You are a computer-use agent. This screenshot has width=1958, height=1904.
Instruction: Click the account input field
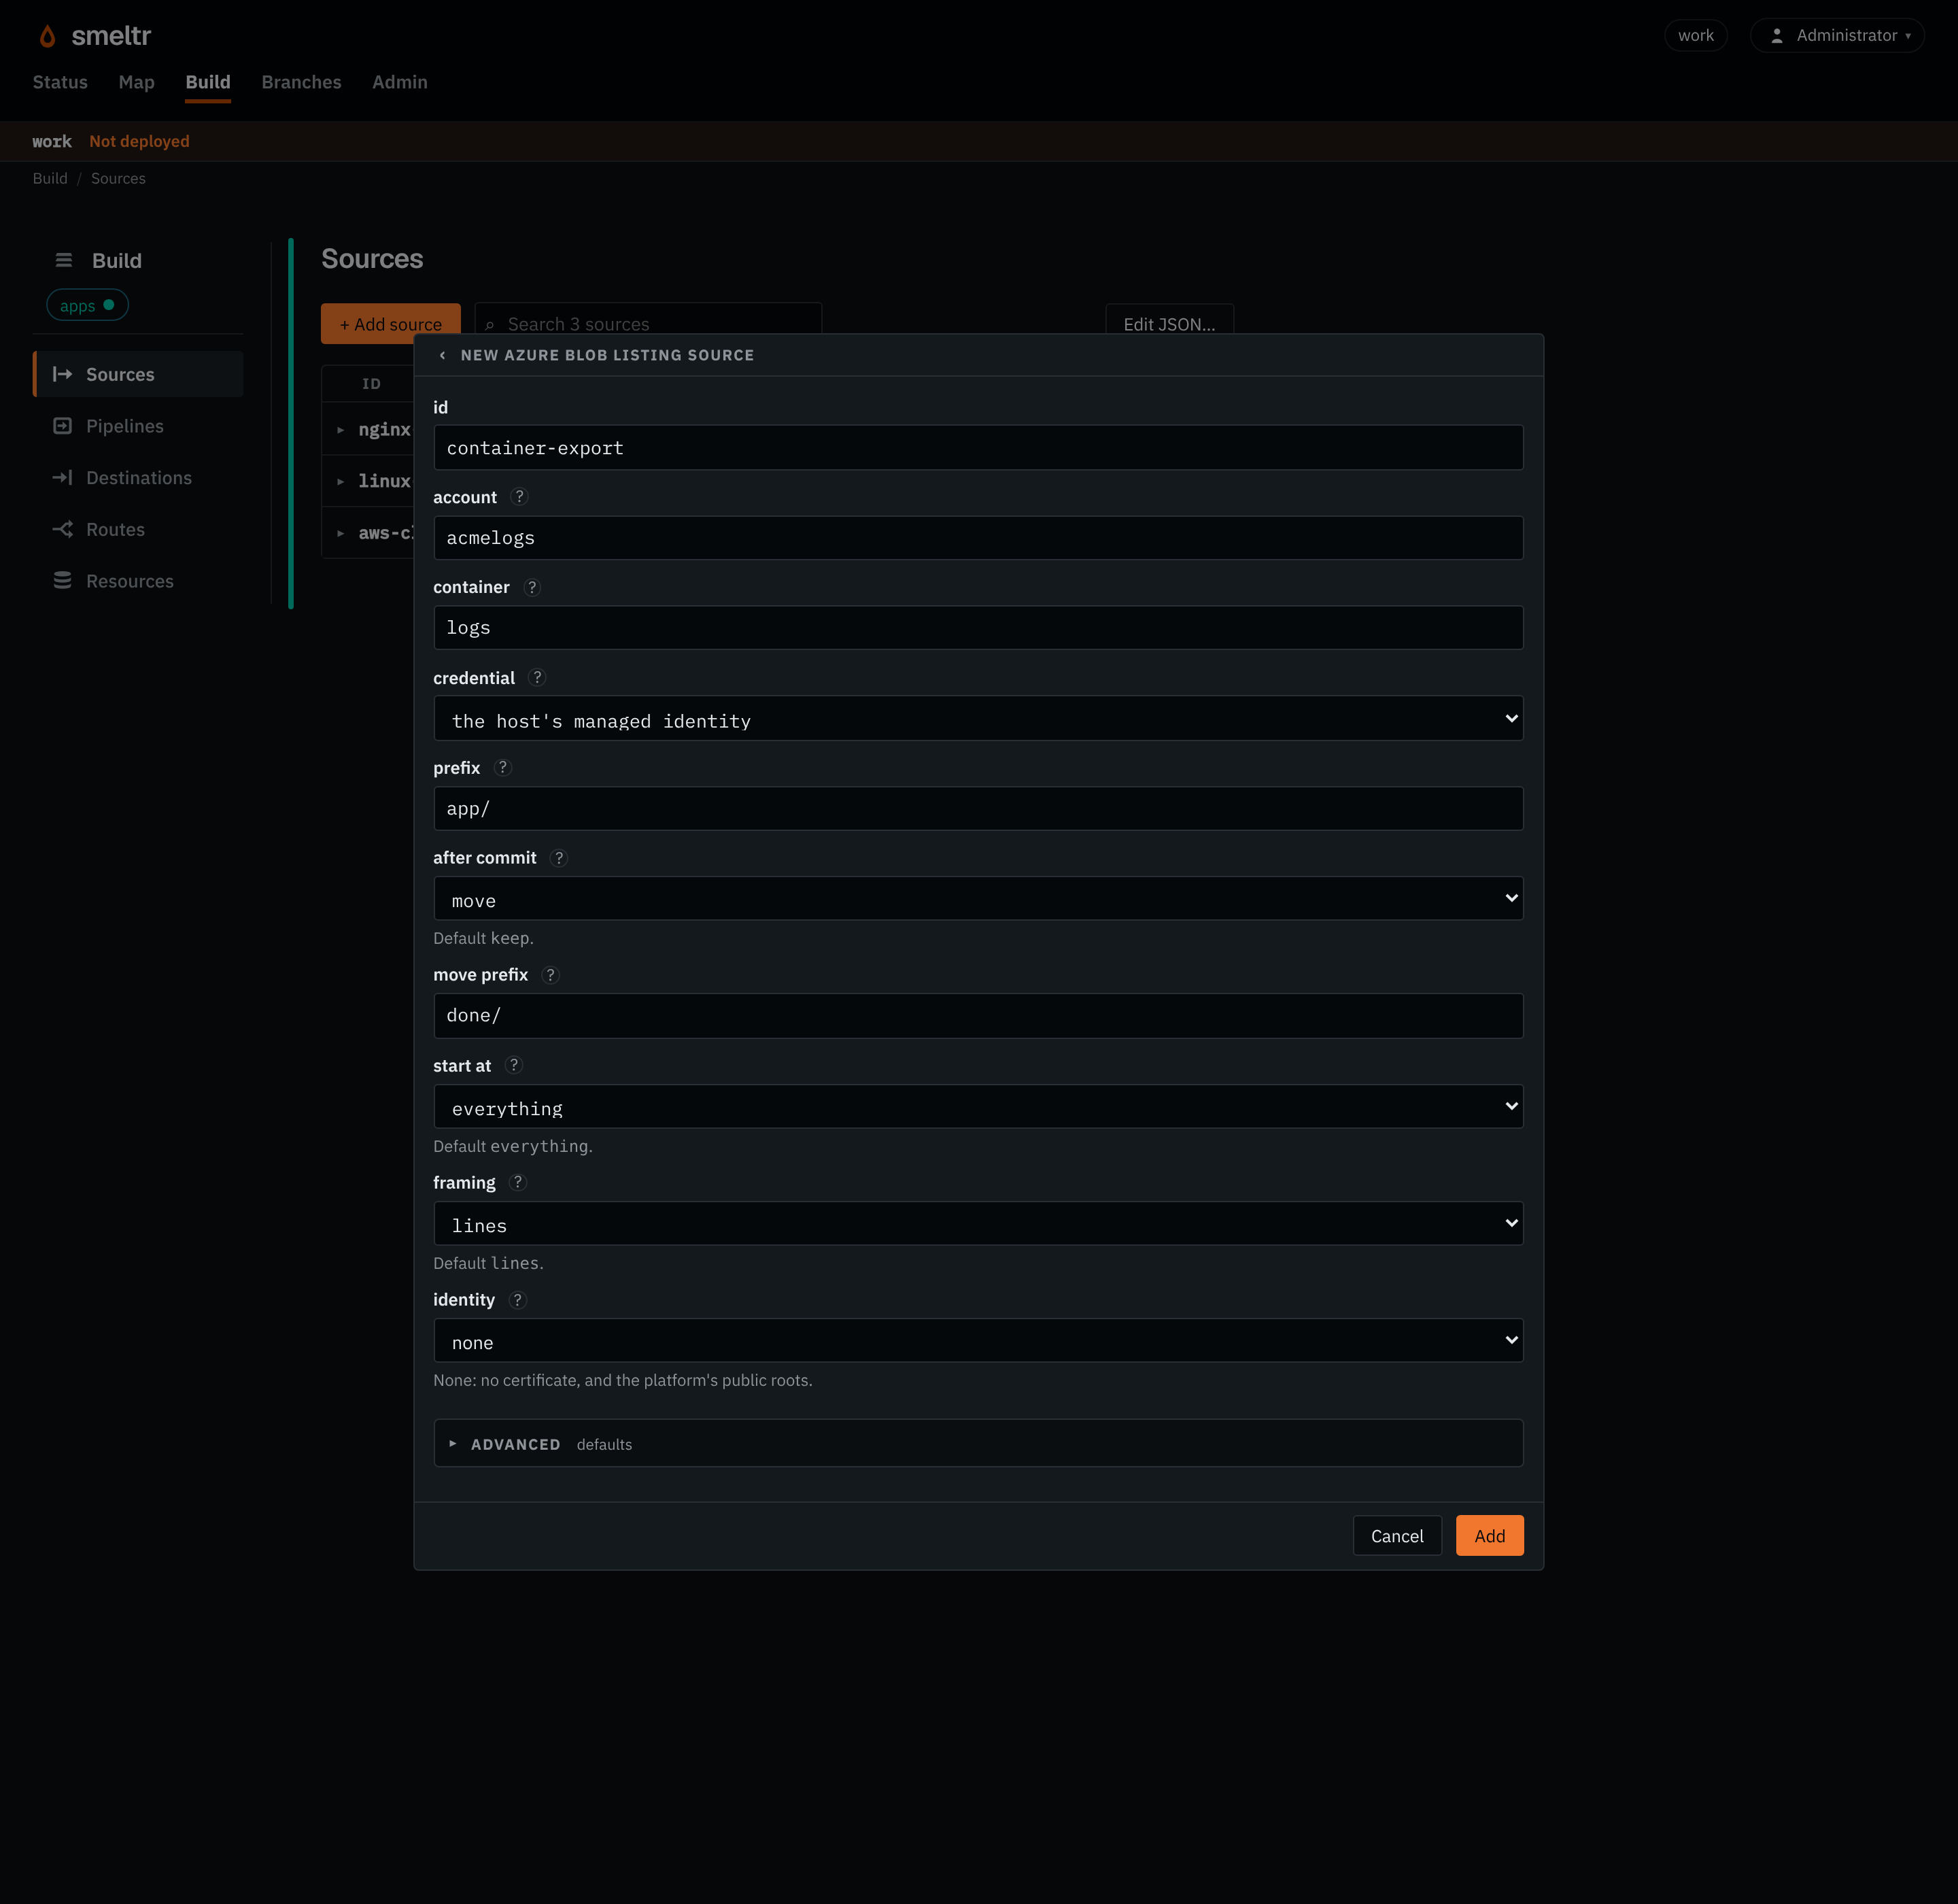pyautogui.click(x=978, y=538)
